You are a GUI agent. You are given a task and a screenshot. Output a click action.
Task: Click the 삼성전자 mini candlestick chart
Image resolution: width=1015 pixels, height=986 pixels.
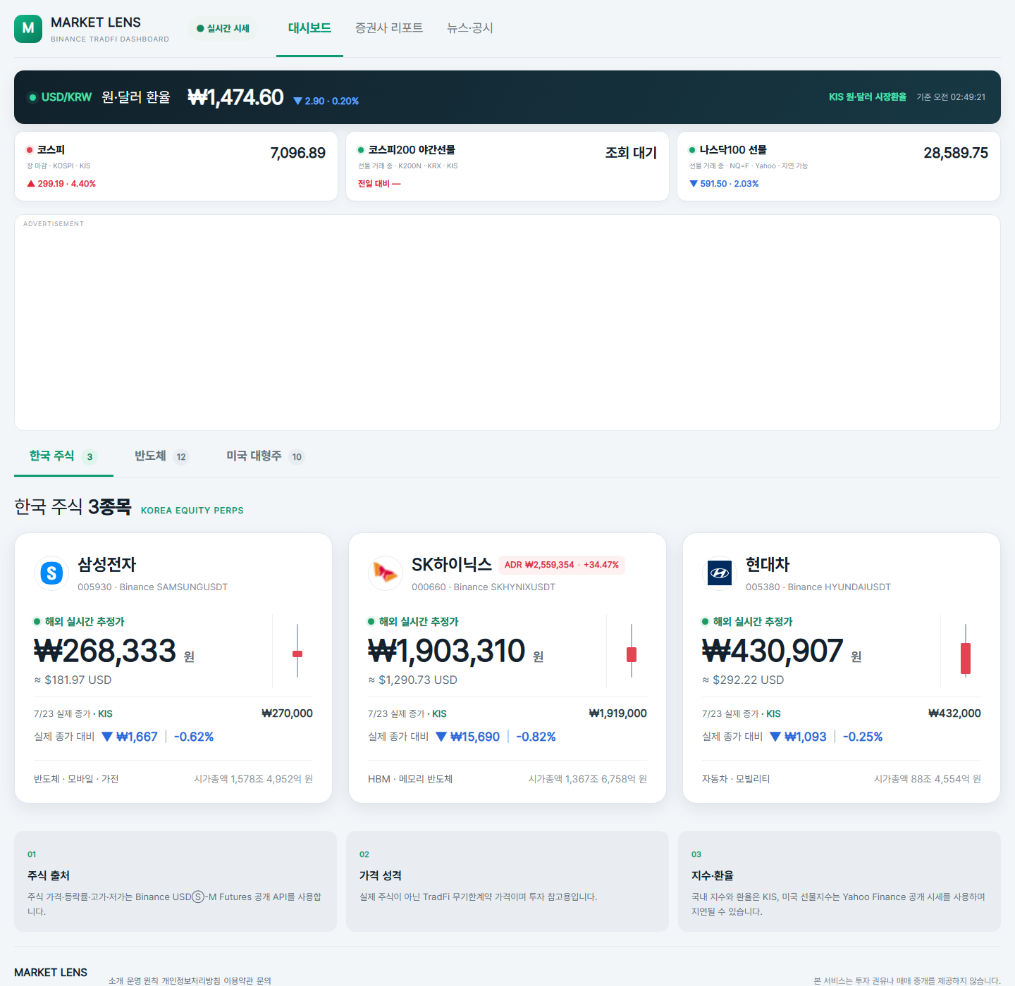pyautogui.click(x=297, y=651)
